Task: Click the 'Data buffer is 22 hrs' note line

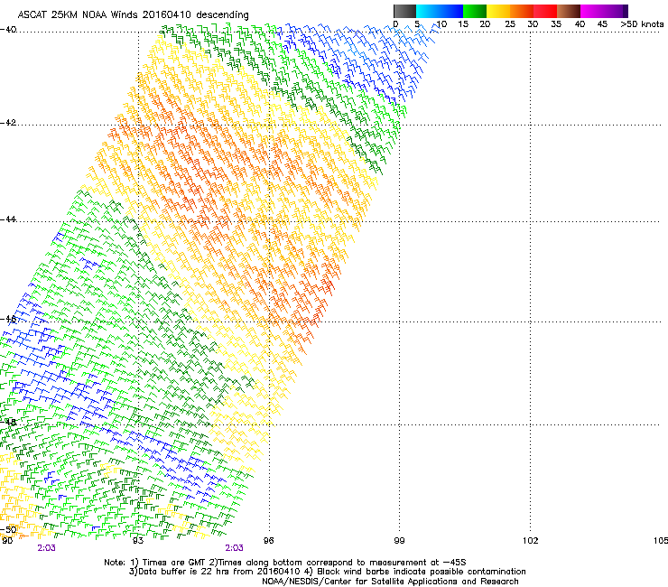Action: [x=327, y=572]
